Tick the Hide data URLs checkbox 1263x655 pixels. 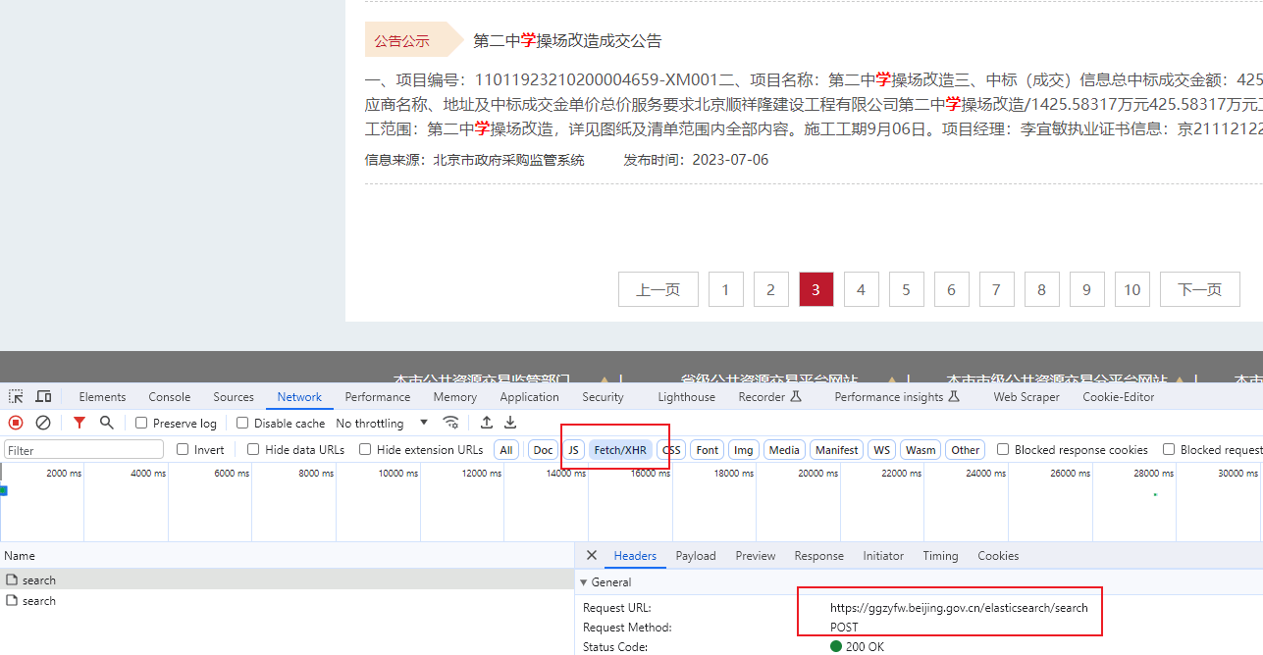[x=253, y=450]
